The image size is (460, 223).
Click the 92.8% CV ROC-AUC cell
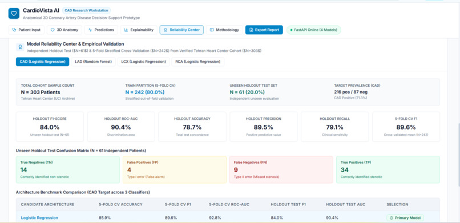point(215,218)
